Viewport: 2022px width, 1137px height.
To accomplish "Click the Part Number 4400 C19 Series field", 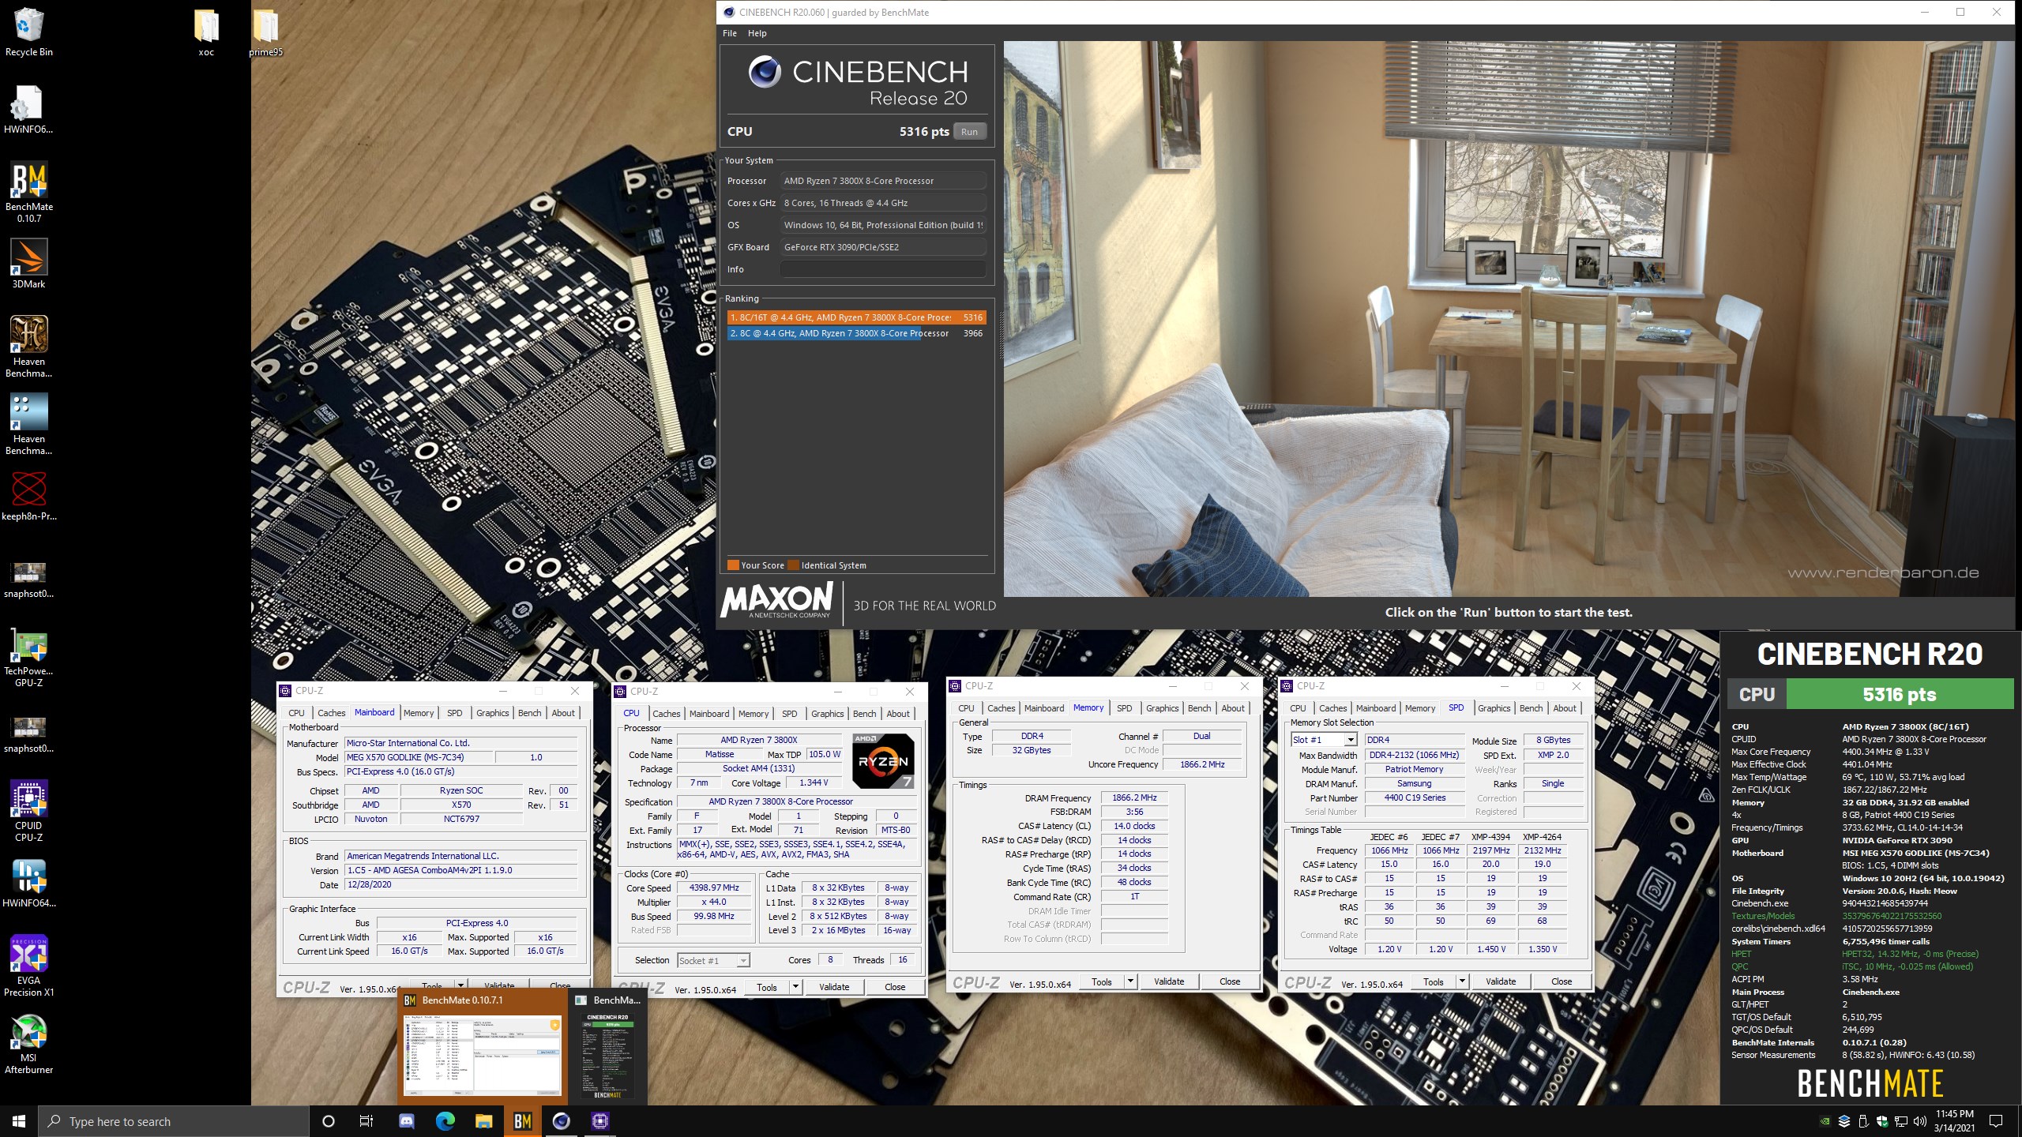I will 1414,797.
